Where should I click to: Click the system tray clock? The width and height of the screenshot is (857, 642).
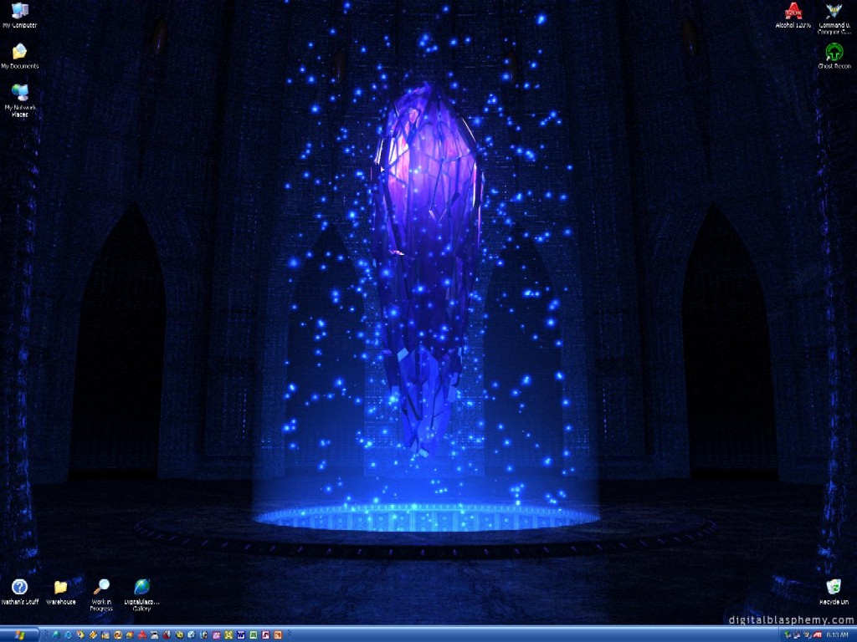pos(837,635)
